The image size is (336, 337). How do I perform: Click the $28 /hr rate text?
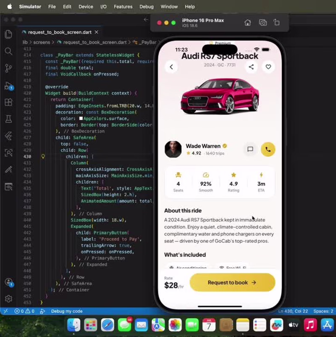(x=174, y=285)
